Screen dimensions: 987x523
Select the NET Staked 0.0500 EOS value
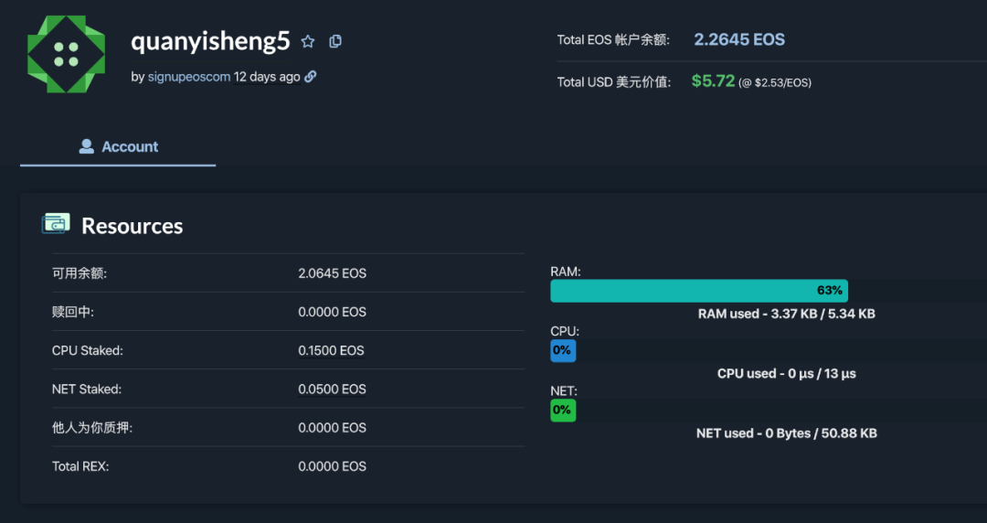332,390
